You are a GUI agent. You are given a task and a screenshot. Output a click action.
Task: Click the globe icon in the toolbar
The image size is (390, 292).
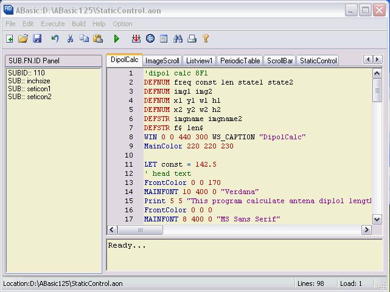pos(150,39)
